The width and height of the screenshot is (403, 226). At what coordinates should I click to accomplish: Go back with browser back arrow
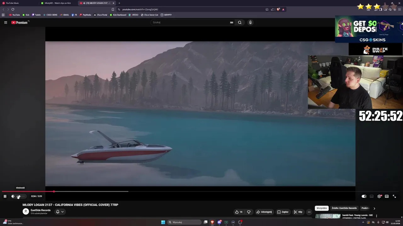tap(3, 9)
